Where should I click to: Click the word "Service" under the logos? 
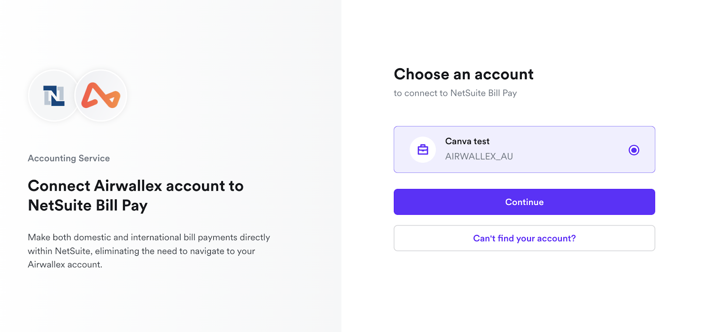(x=94, y=158)
